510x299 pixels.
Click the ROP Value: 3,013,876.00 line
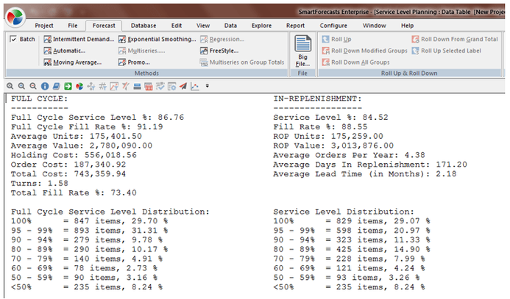pos(333,145)
